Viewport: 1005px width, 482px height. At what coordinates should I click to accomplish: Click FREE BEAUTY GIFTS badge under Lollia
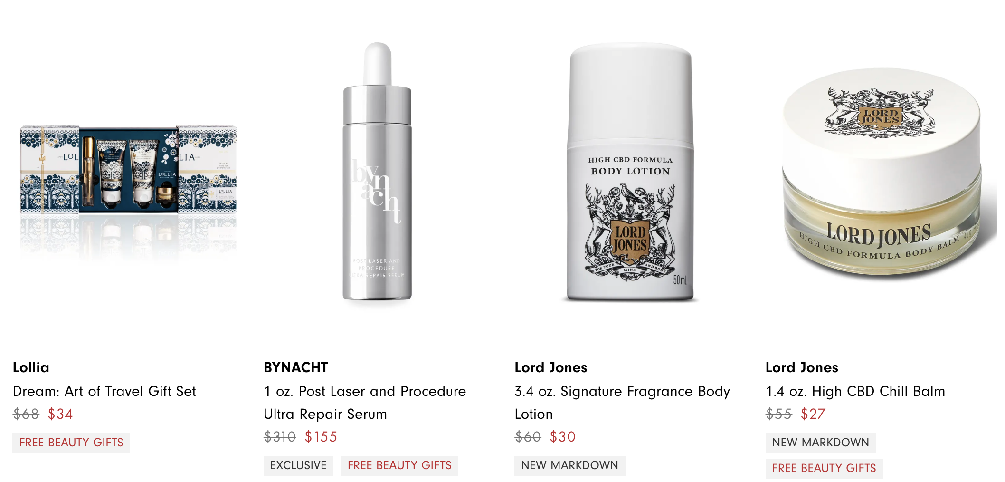pyautogui.click(x=71, y=443)
